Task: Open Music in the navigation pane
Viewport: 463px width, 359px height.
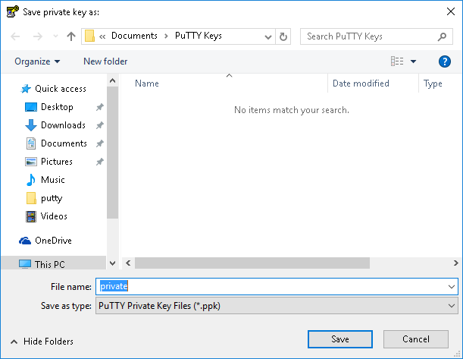Action: (45, 180)
